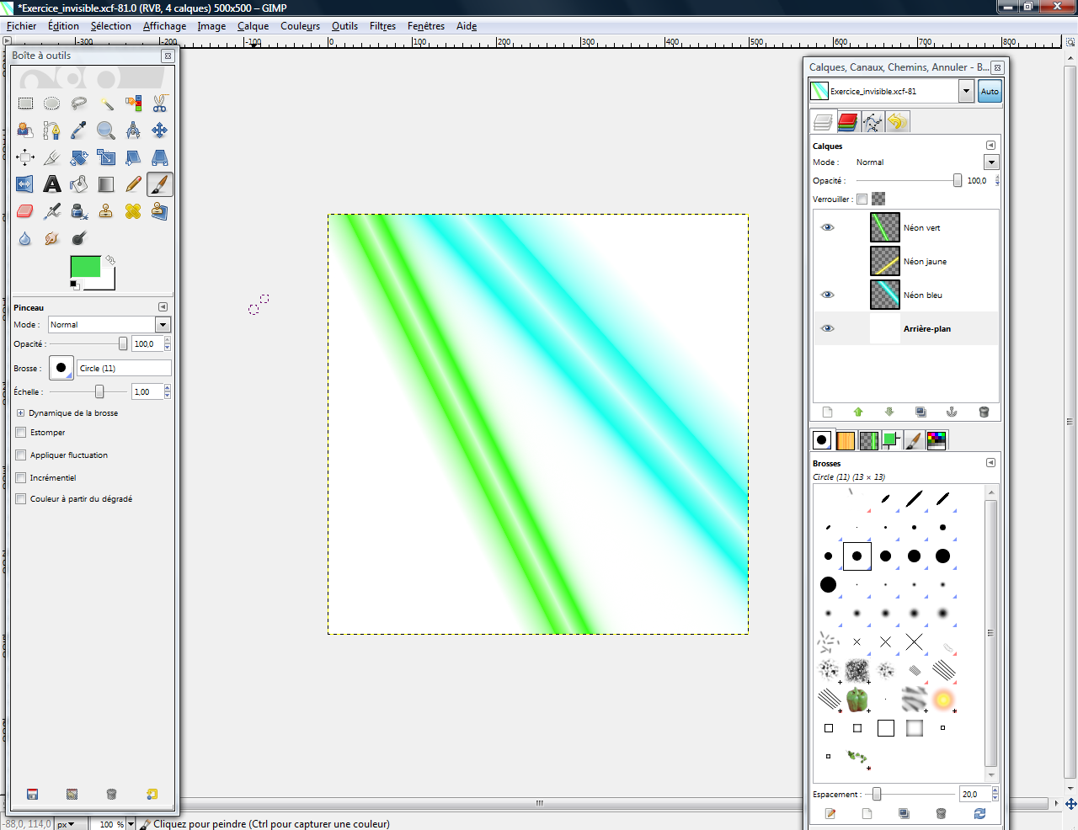Open the Pinceau Mode dropdown
Image resolution: width=1078 pixels, height=830 pixels.
click(163, 325)
